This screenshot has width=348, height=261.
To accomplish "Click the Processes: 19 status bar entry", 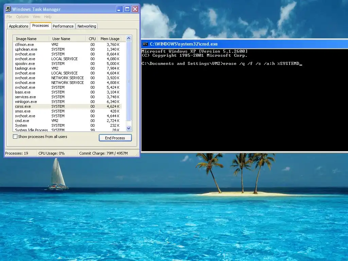I will pos(21,153).
